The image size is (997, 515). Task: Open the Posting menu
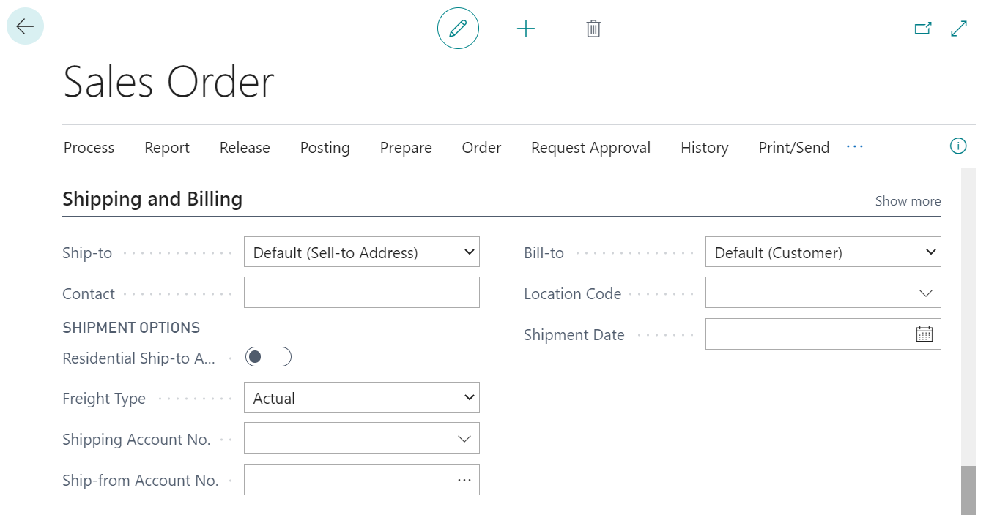click(x=325, y=148)
